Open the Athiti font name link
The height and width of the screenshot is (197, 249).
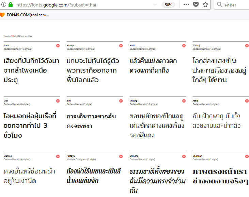(x=196, y=101)
